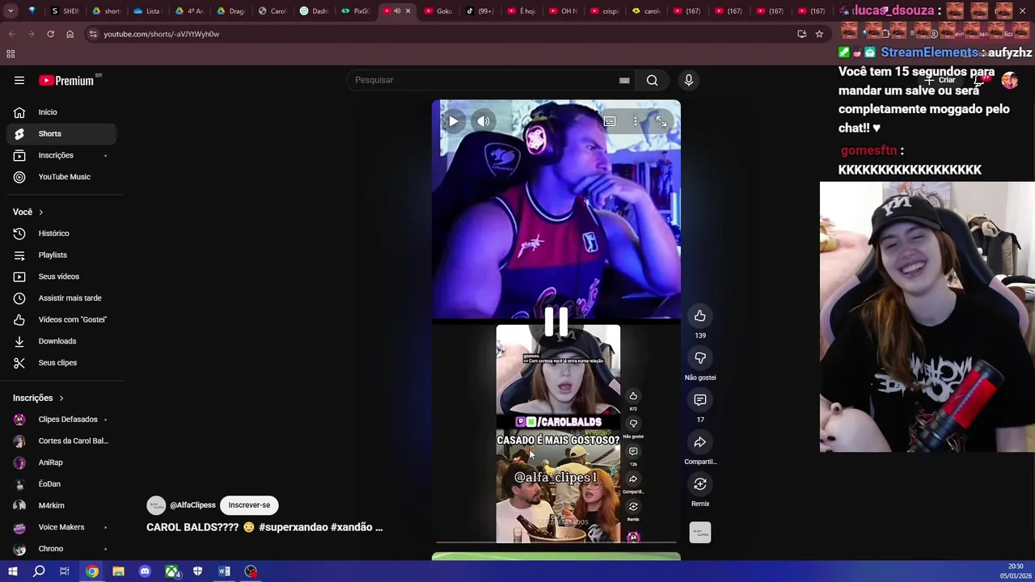Switch to the SHEIN browser tab

(65, 11)
